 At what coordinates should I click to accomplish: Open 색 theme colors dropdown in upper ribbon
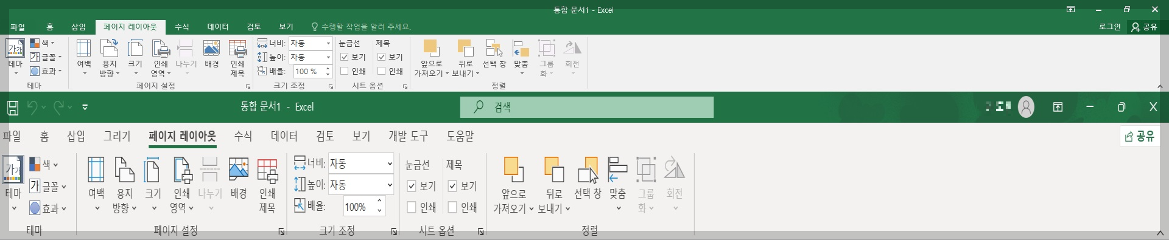pos(43,43)
